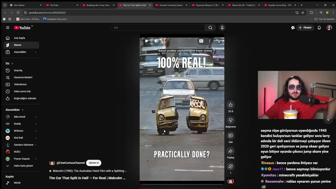Screen dimensions: 336x189
Task: Bookmark this page with star icon
Action: click(x=303, y=13)
